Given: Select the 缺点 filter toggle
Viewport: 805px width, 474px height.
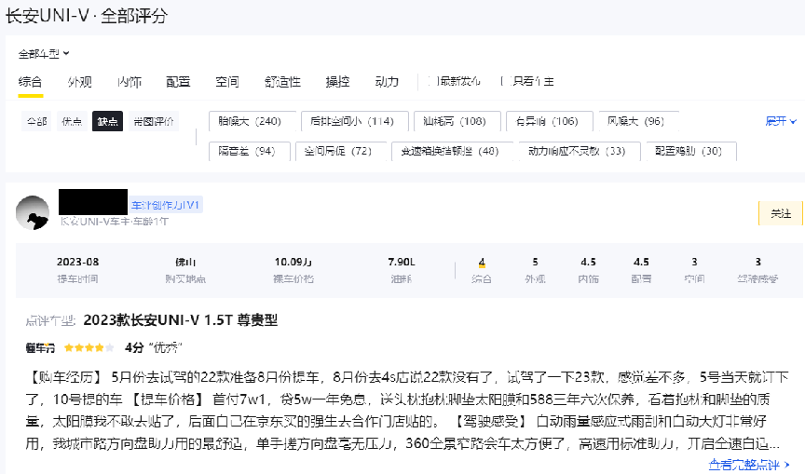Looking at the screenshot, I should point(106,122).
